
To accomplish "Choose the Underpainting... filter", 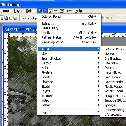I will [x=113, y=110].
